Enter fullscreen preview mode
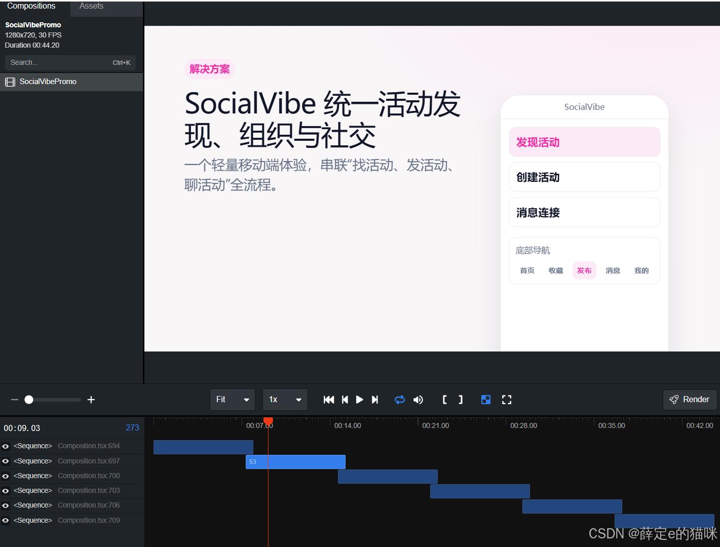720x547 pixels. tap(507, 400)
